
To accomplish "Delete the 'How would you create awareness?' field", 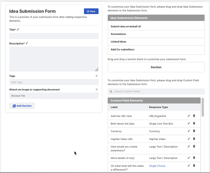I will [x=194, y=146].
